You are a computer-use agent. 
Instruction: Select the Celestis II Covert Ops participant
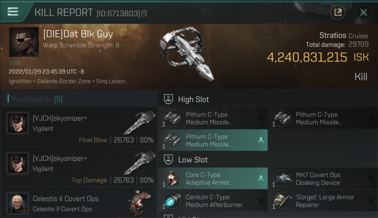click(x=65, y=203)
